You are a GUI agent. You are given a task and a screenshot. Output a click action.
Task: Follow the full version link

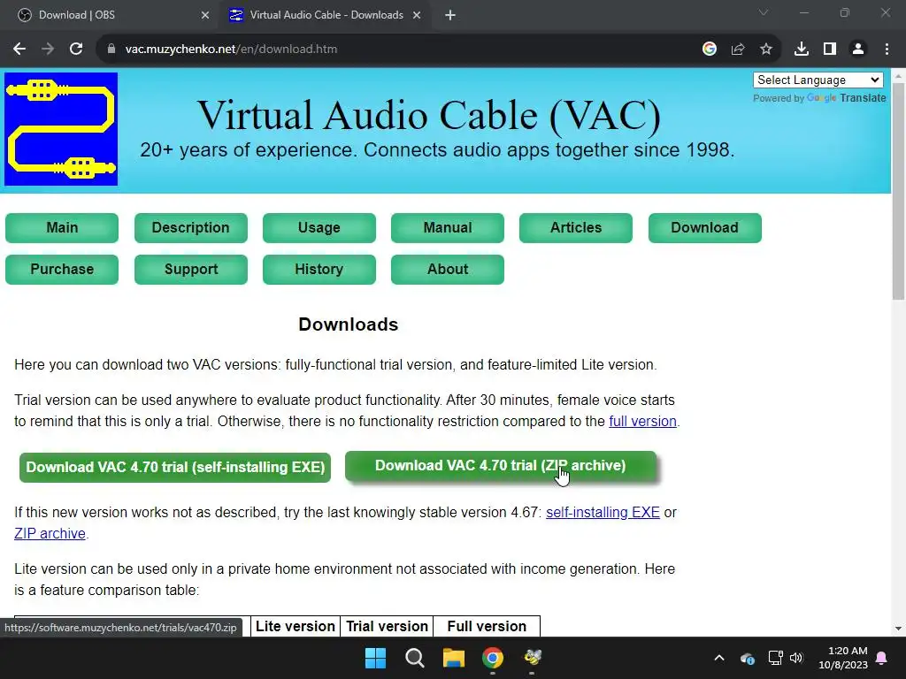point(642,422)
